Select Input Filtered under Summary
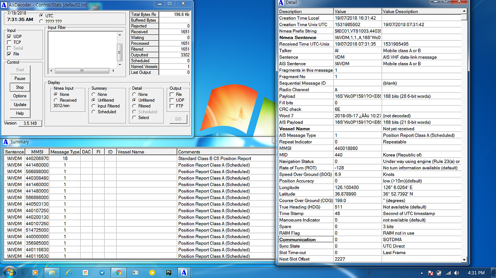The width and height of the screenshot is (496, 278). pyautogui.click(x=94, y=106)
